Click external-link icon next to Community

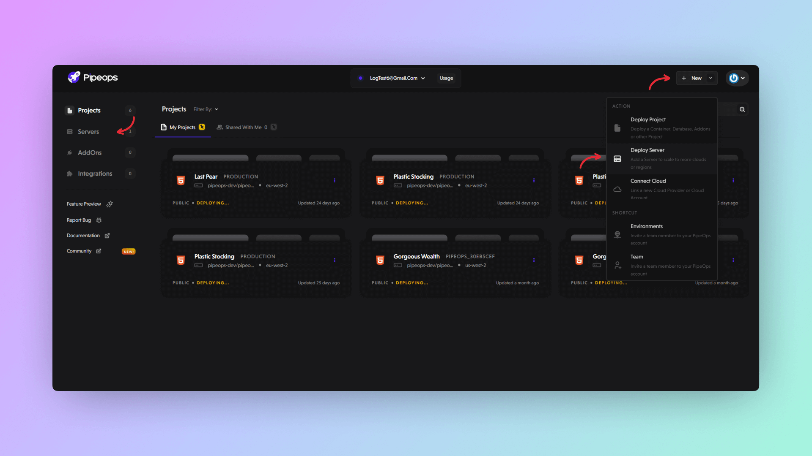coord(99,251)
